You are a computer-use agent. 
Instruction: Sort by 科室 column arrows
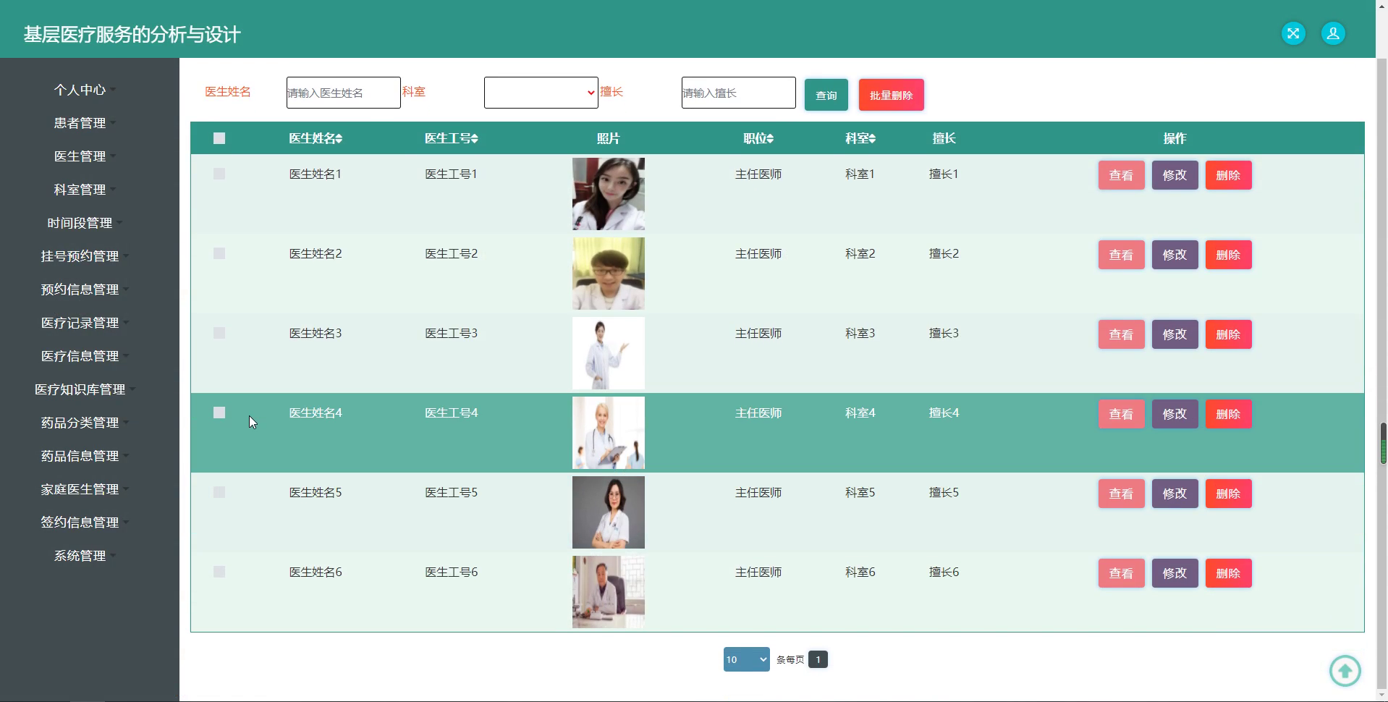click(872, 138)
